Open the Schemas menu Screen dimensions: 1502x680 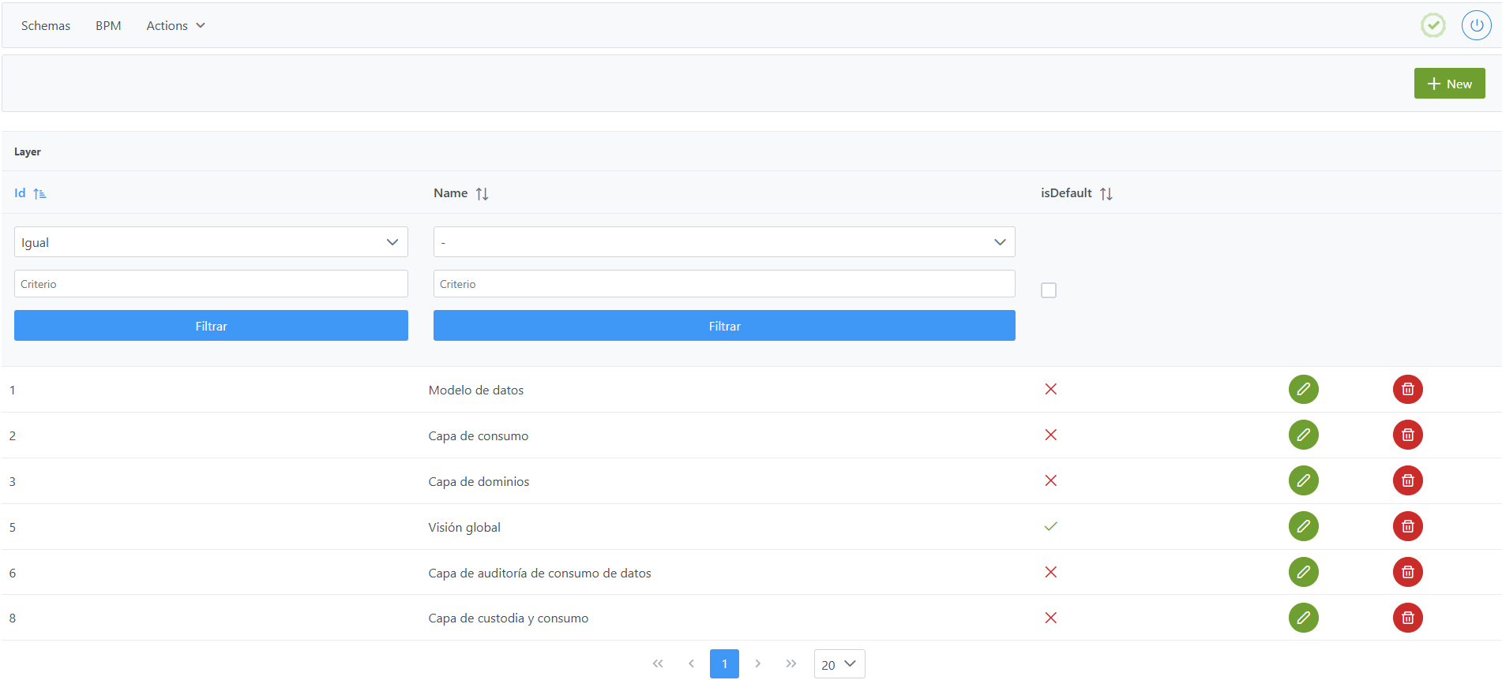click(x=46, y=26)
